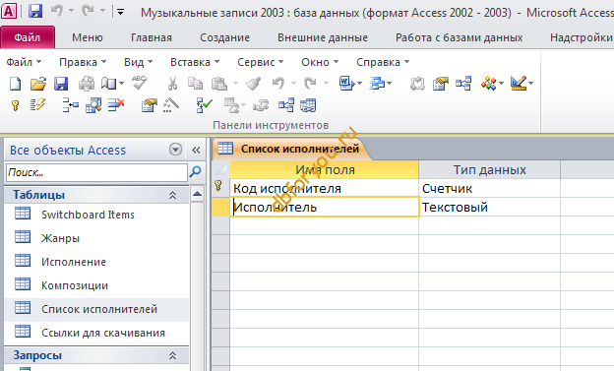The height and width of the screenshot is (371, 614).
Task: Collapse the 'Запросы' group
Action: 172,355
